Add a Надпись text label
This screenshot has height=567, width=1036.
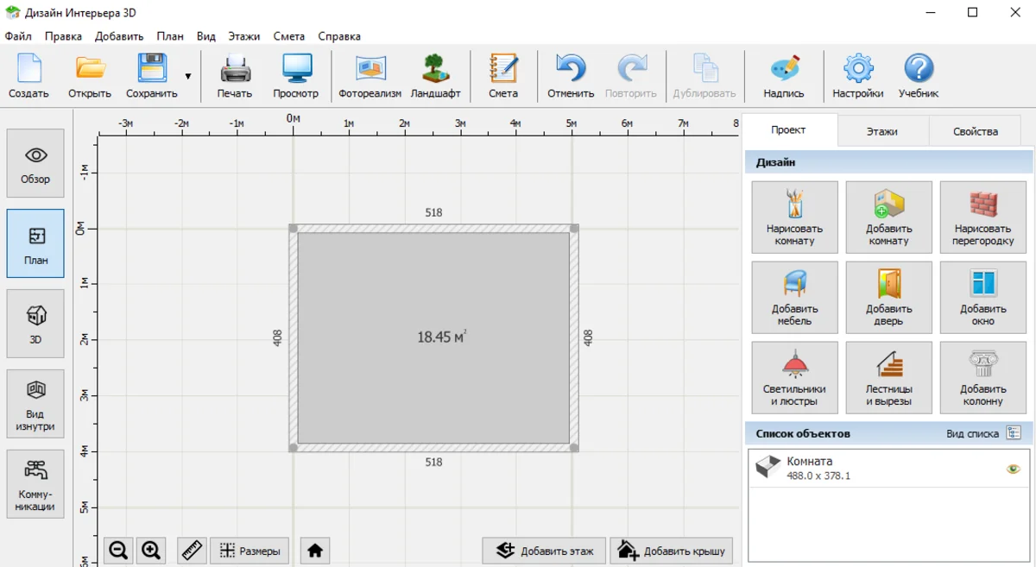tap(784, 76)
